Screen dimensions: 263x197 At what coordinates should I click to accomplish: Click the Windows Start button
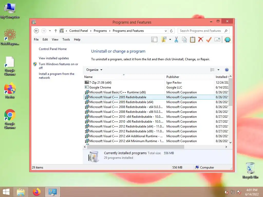[6, 192]
